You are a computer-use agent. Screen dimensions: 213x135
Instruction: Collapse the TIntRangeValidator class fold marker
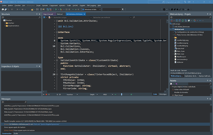click(x=57, y=74)
